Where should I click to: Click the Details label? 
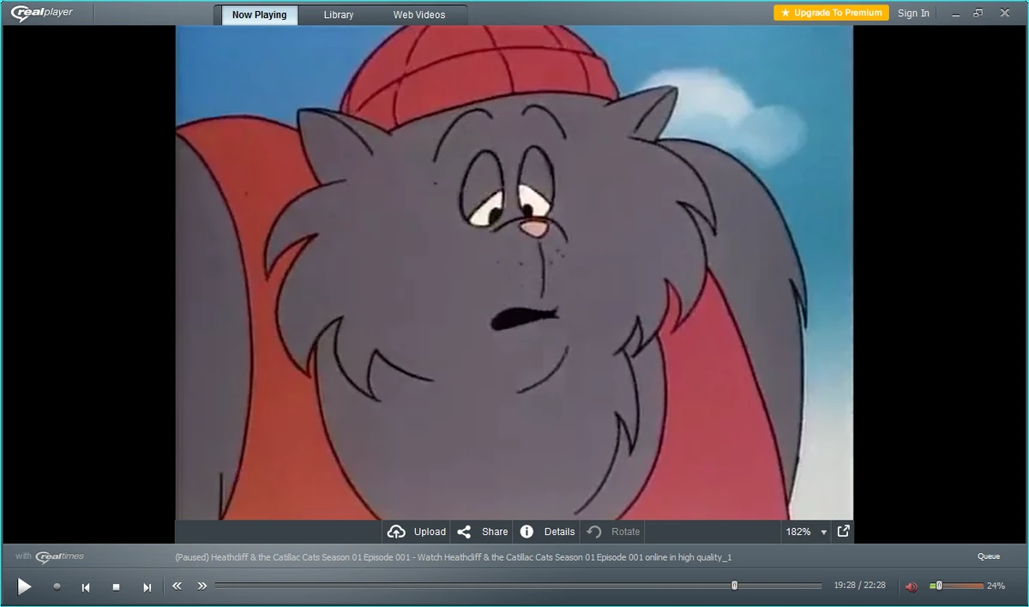click(559, 532)
